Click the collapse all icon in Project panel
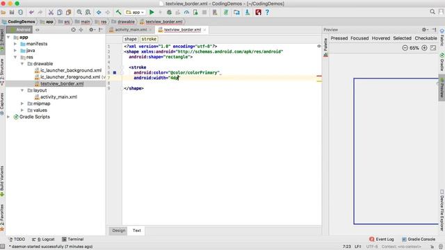Screen dimensions: 445x250 81,29
